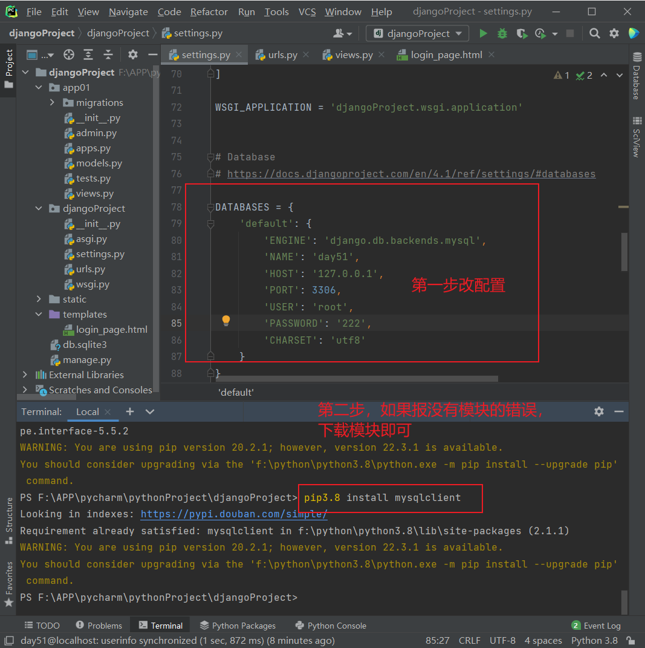Open the TODO tool window

coord(42,626)
